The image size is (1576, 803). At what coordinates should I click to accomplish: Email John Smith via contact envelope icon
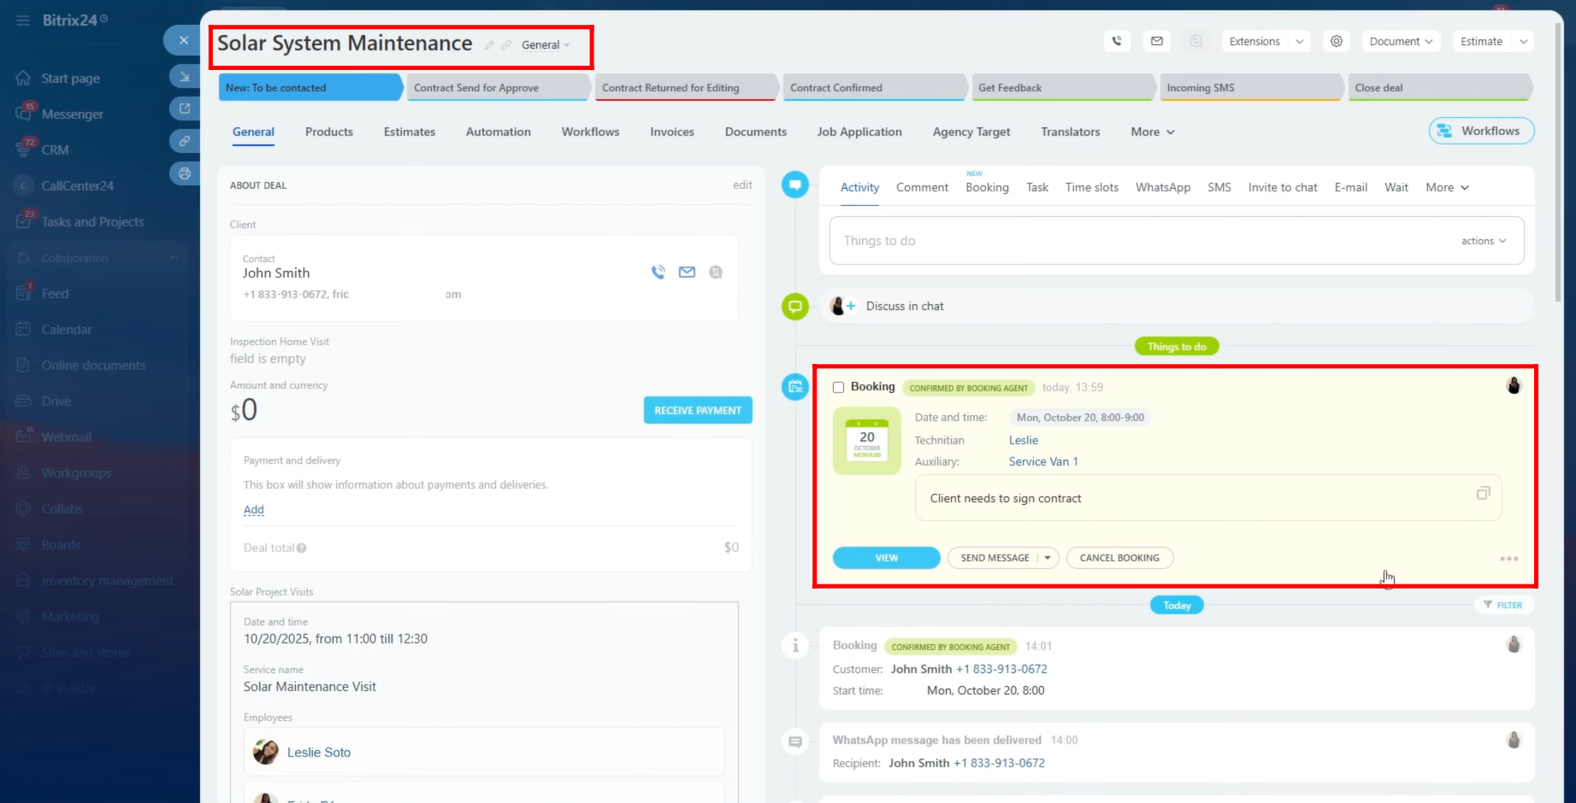point(687,273)
